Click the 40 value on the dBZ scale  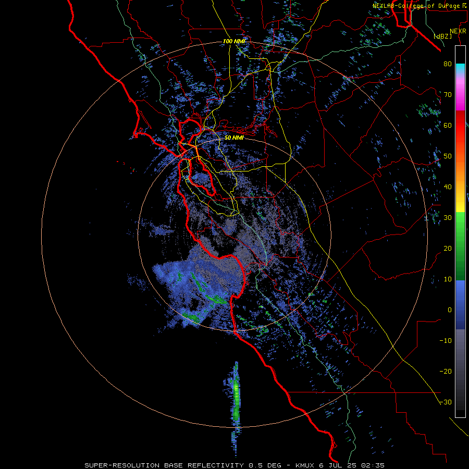[x=448, y=187]
